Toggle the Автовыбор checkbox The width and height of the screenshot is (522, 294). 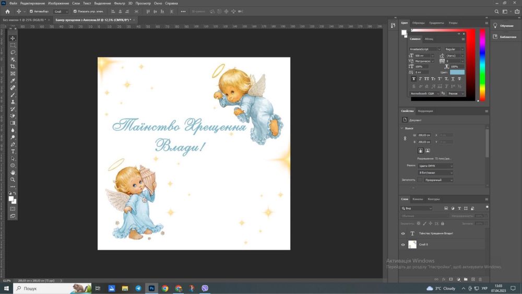[31, 11]
